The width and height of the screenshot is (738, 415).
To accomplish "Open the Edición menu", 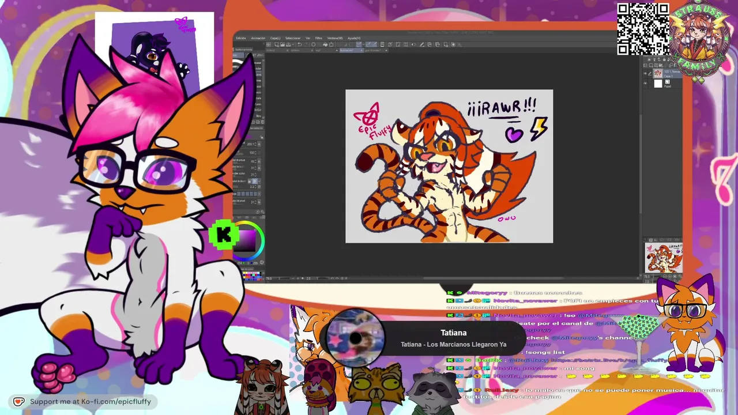I will tap(240, 38).
